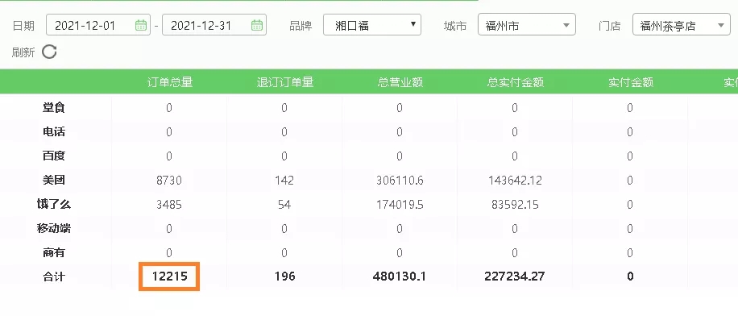
Task: Open the store dropdown 福州茶亭店
Action: pos(682,25)
